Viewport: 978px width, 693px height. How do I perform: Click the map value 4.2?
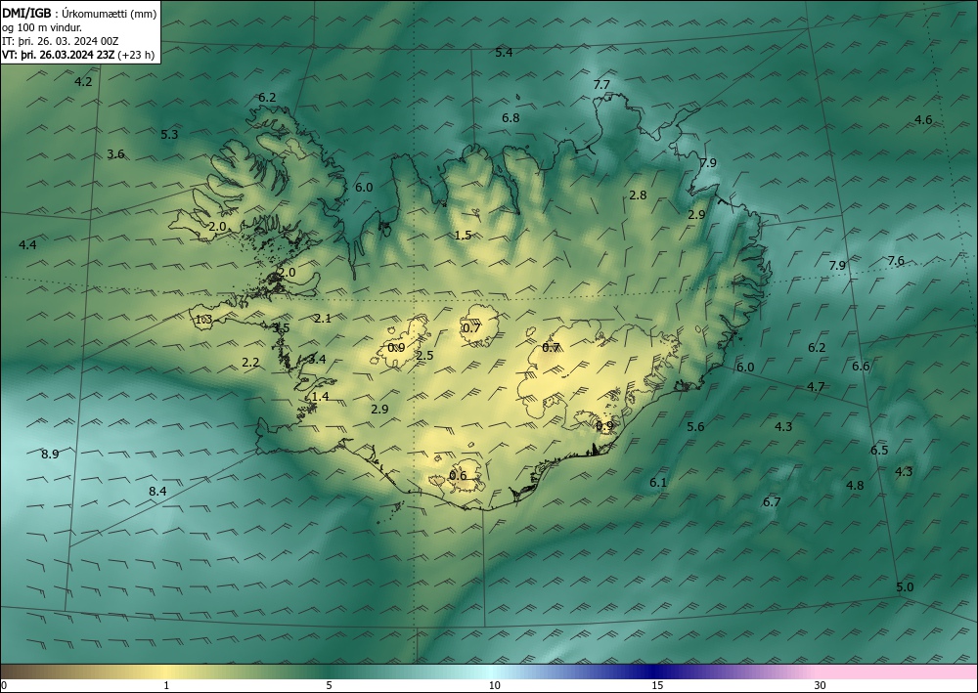[83, 82]
